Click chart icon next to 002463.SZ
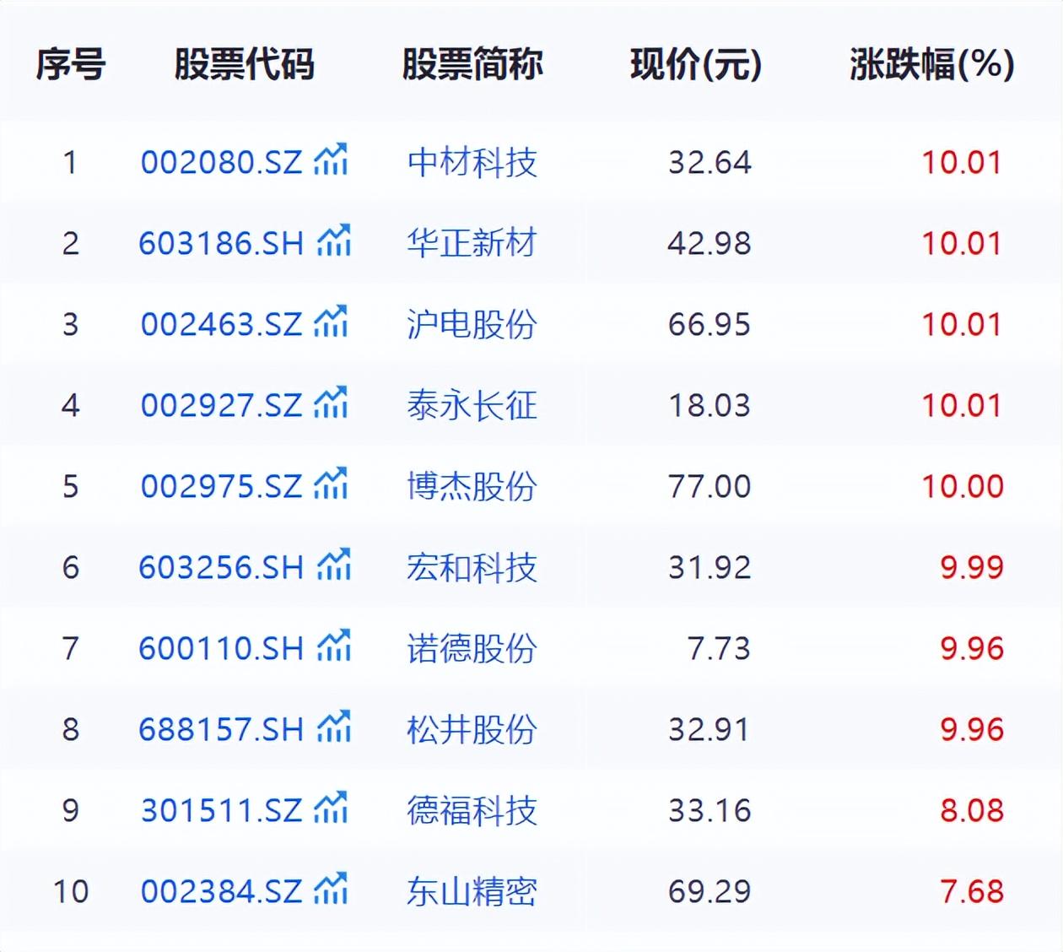Viewport: 1063px width, 952px height. pyautogui.click(x=330, y=322)
